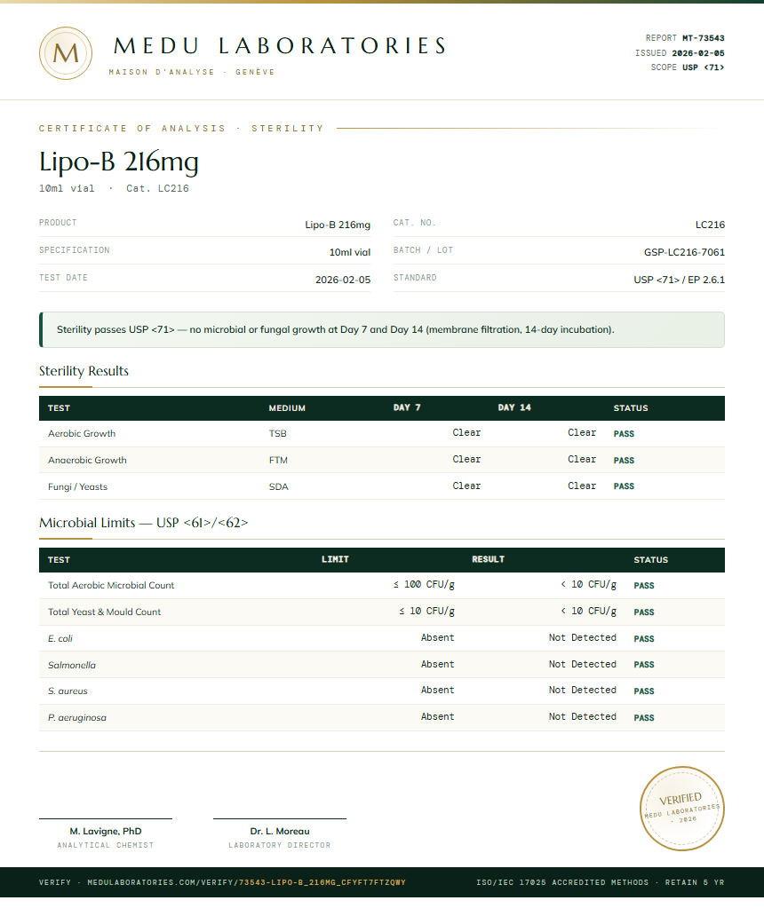
Task: Click report number MT-73543
Action: (704, 37)
